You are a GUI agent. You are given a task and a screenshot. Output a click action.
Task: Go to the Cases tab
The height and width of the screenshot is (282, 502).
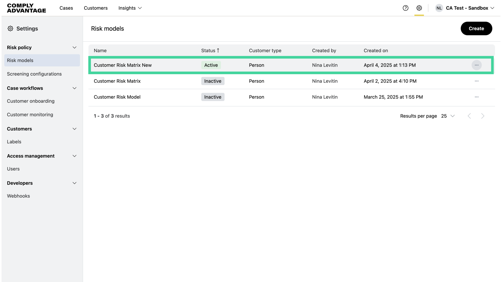(66, 8)
